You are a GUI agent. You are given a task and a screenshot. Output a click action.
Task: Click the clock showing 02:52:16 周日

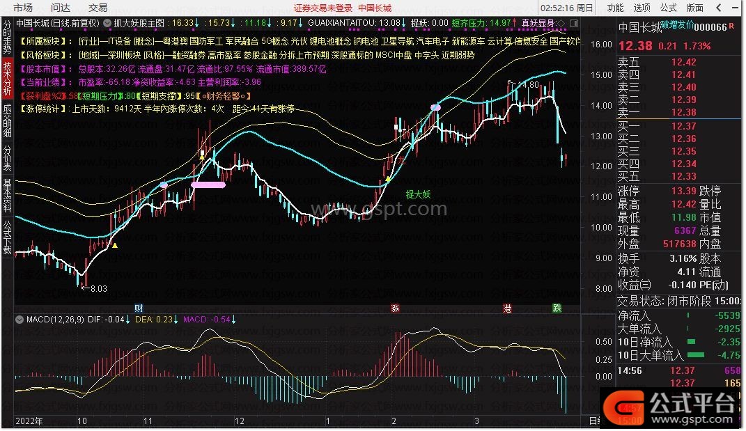(566, 8)
